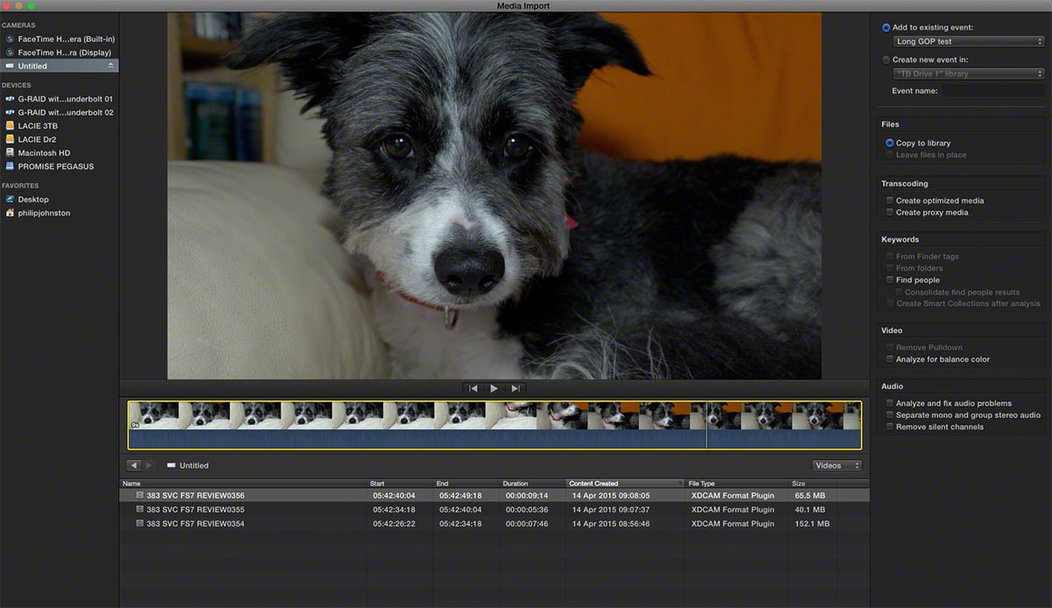The image size is (1052, 608).
Task: Select the Create new event in option
Action: [x=886, y=60]
